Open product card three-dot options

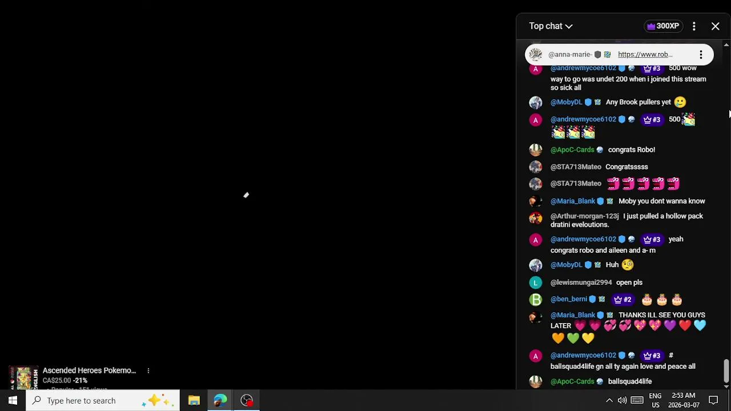148,371
